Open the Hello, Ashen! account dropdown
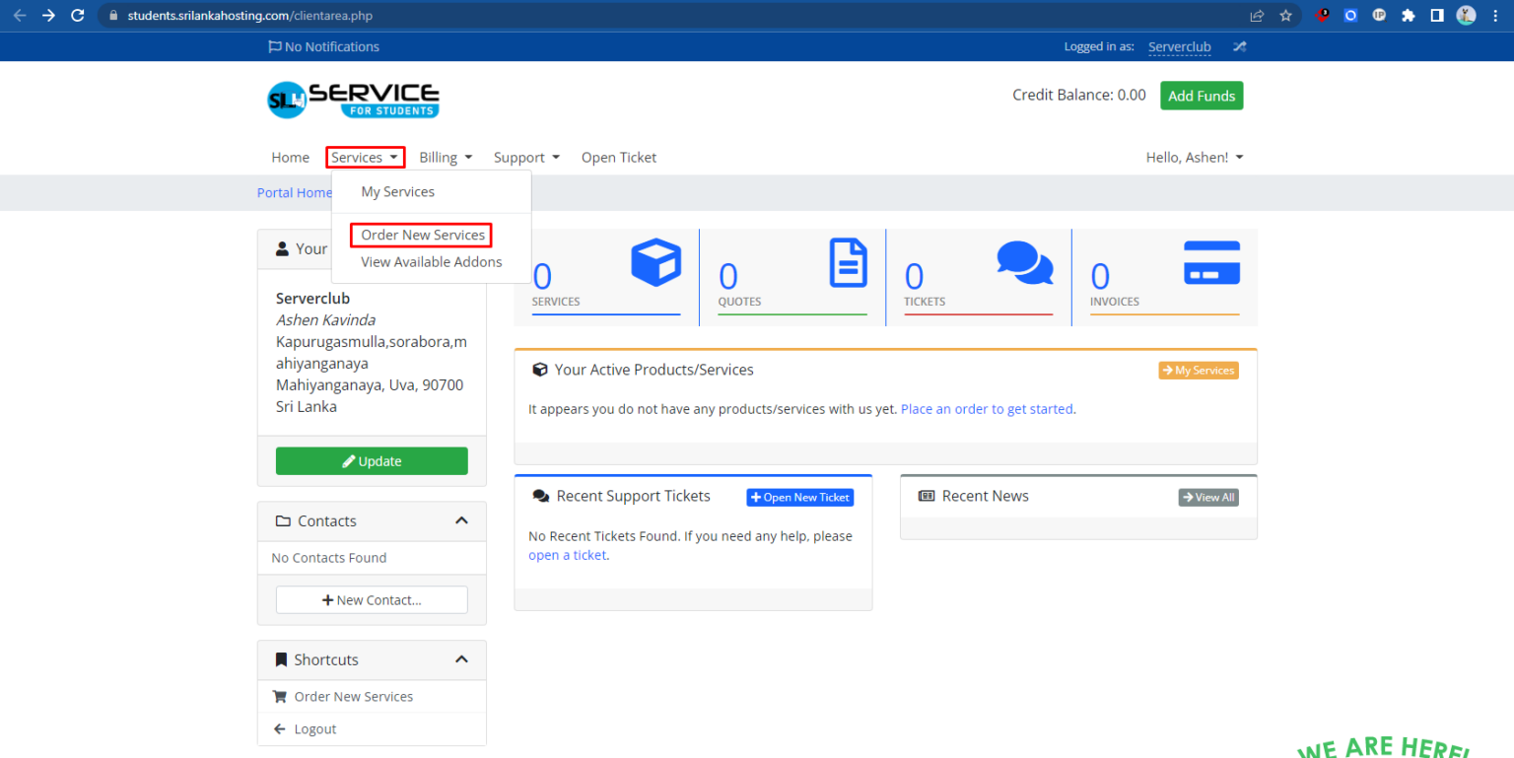Image resolution: width=1514 pixels, height=758 pixels. tap(1194, 158)
